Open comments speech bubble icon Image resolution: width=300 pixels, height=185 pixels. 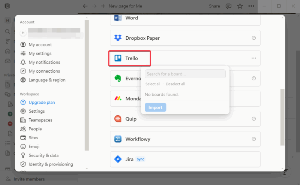228,6
